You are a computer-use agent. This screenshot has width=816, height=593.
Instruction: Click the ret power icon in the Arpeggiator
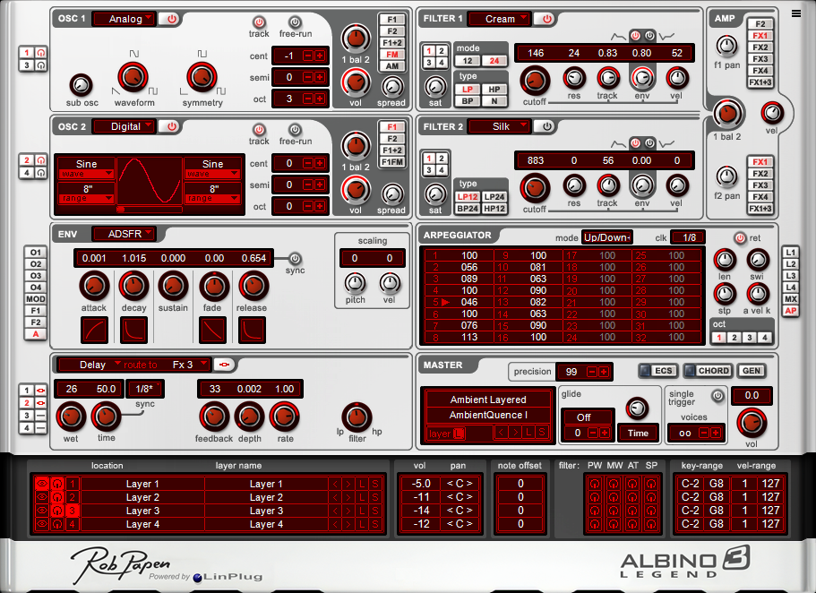point(740,237)
